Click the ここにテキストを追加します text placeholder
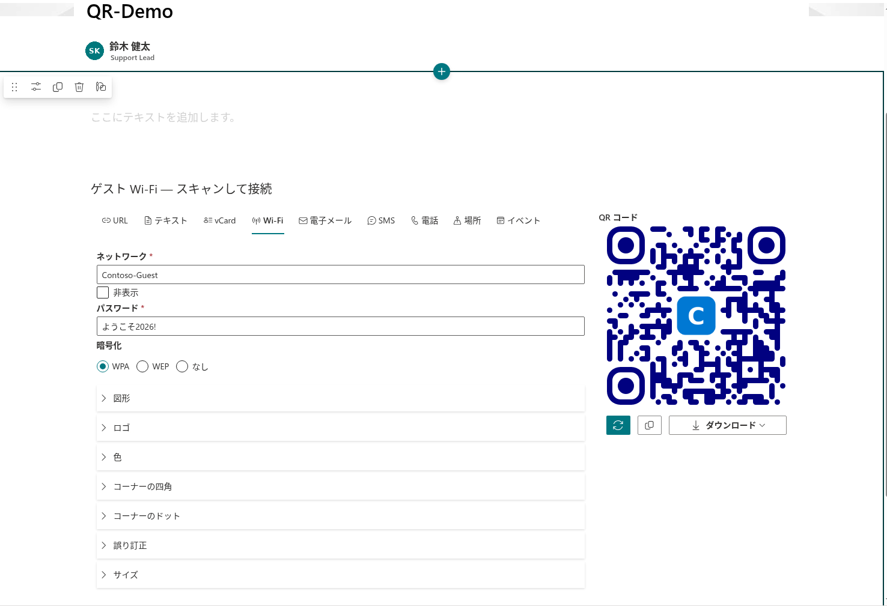 (x=163, y=117)
